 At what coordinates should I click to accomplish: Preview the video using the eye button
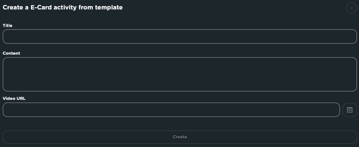coord(349,110)
